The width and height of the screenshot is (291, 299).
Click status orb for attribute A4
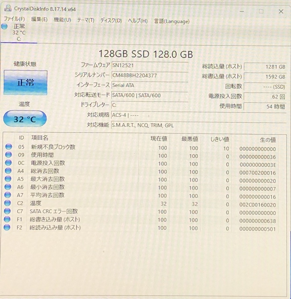click(8, 171)
